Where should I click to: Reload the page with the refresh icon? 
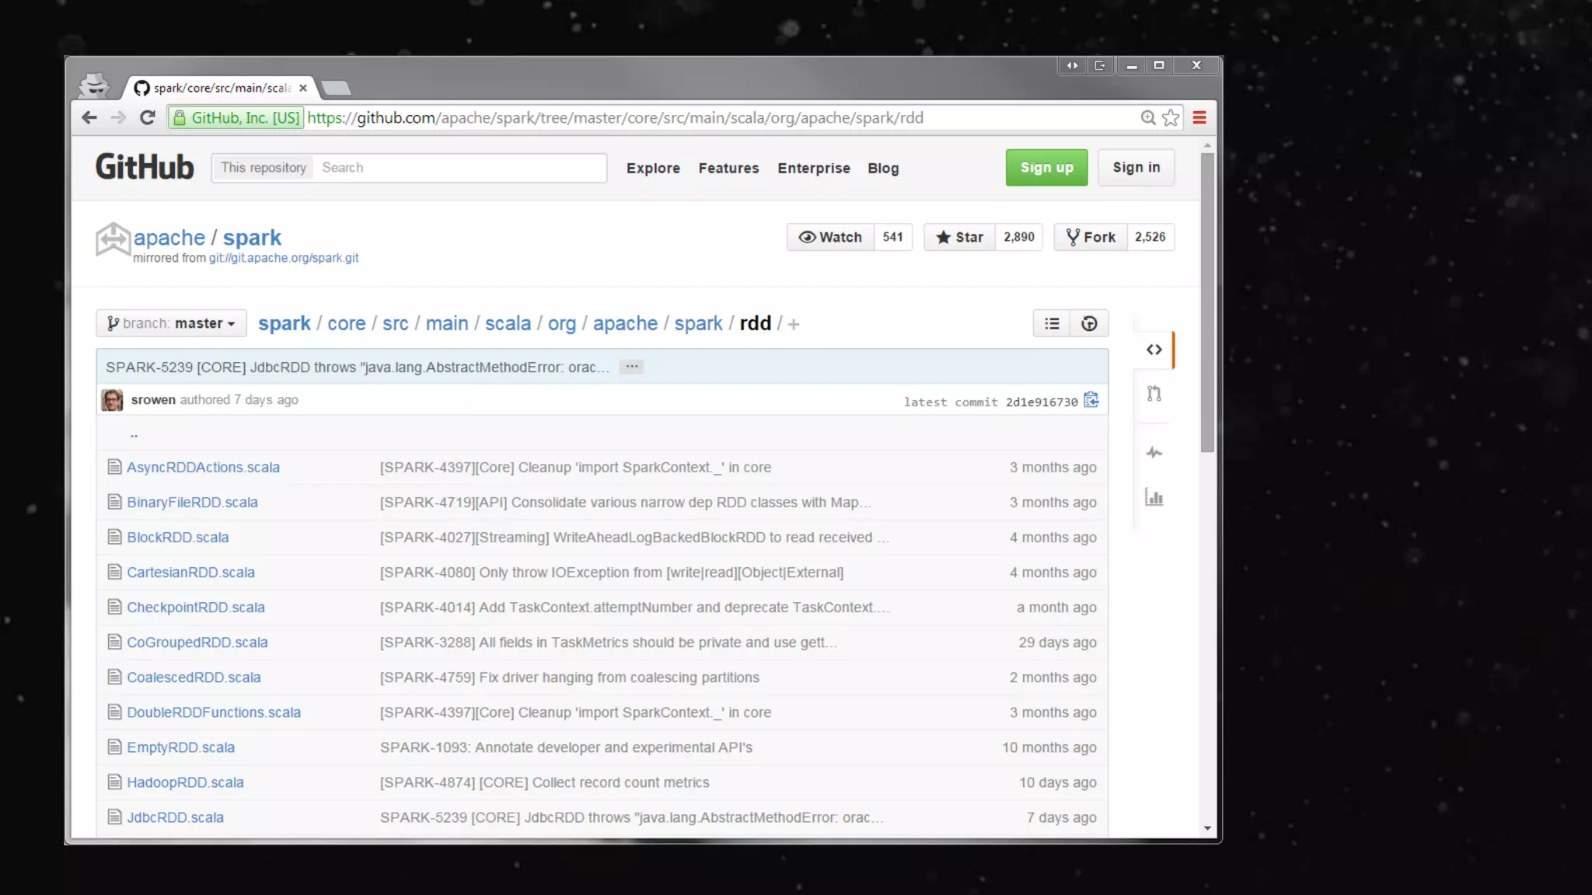pyautogui.click(x=147, y=118)
